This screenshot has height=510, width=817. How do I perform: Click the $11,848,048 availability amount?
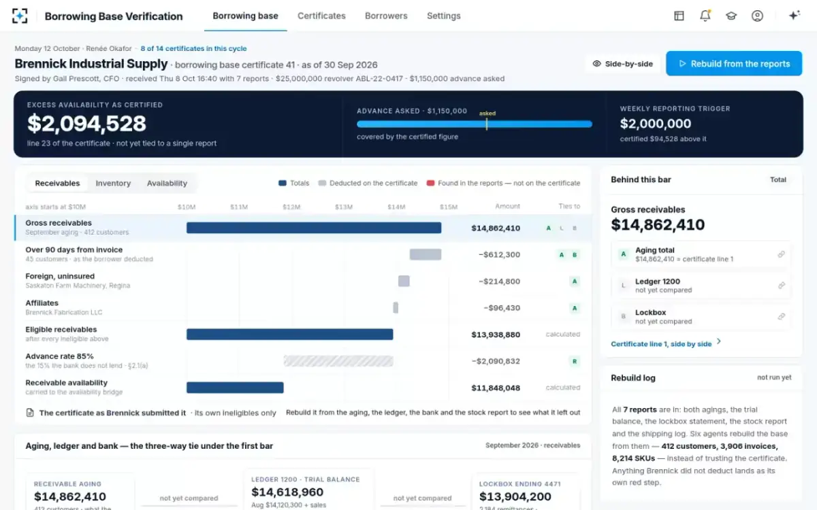pos(496,388)
